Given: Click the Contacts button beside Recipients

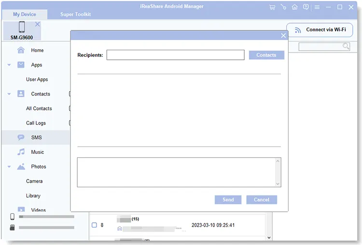Looking at the screenshot, I should (x=266, y=55).
